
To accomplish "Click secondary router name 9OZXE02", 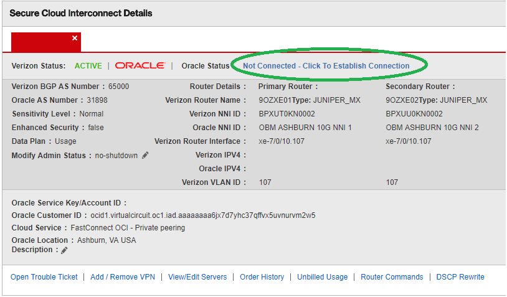I will 400,100.
